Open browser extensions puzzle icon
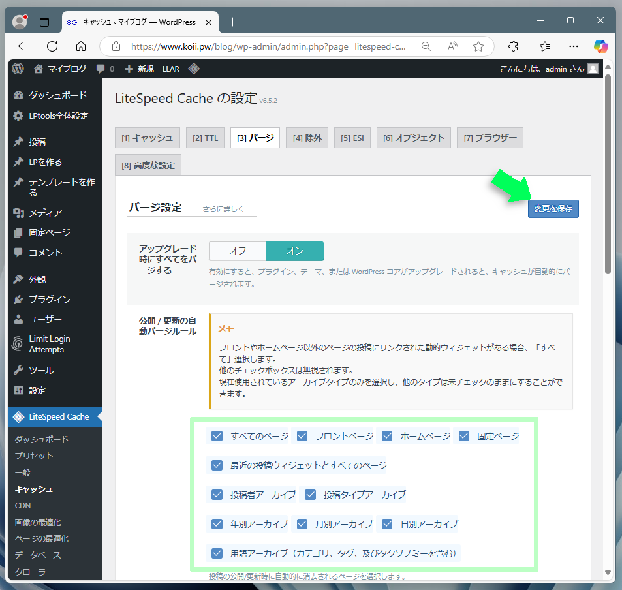Image resolution: width=622 pixels, height=590 pixels. pos(513,46)
